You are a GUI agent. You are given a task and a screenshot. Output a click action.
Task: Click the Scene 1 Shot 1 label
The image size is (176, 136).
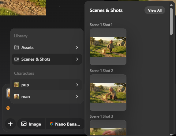(x=101, y=25)
